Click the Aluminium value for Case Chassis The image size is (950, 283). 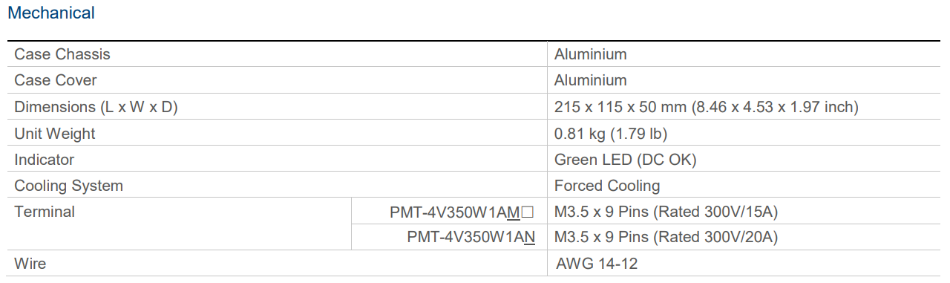point(591,54)
